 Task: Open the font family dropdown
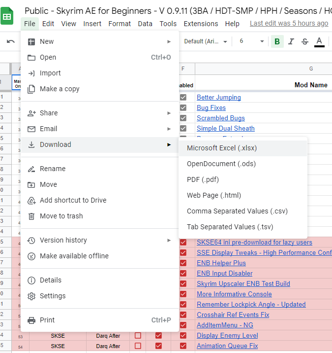point(205,41)
